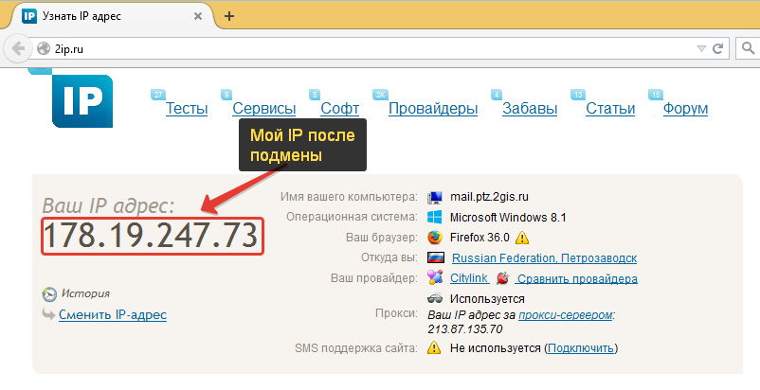
Task: Select the "Узнать IP адрес" browser tab
Action: [112, 16]
